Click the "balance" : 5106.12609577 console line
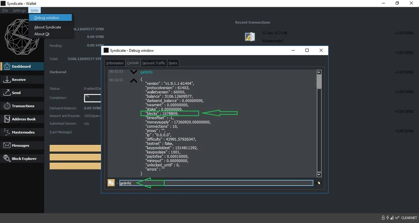This screenshot has height=223, width=419. 169,96
